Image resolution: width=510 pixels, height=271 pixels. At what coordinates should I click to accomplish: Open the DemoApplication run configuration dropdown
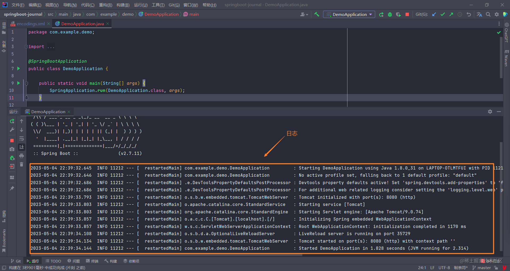pos(349,14)
